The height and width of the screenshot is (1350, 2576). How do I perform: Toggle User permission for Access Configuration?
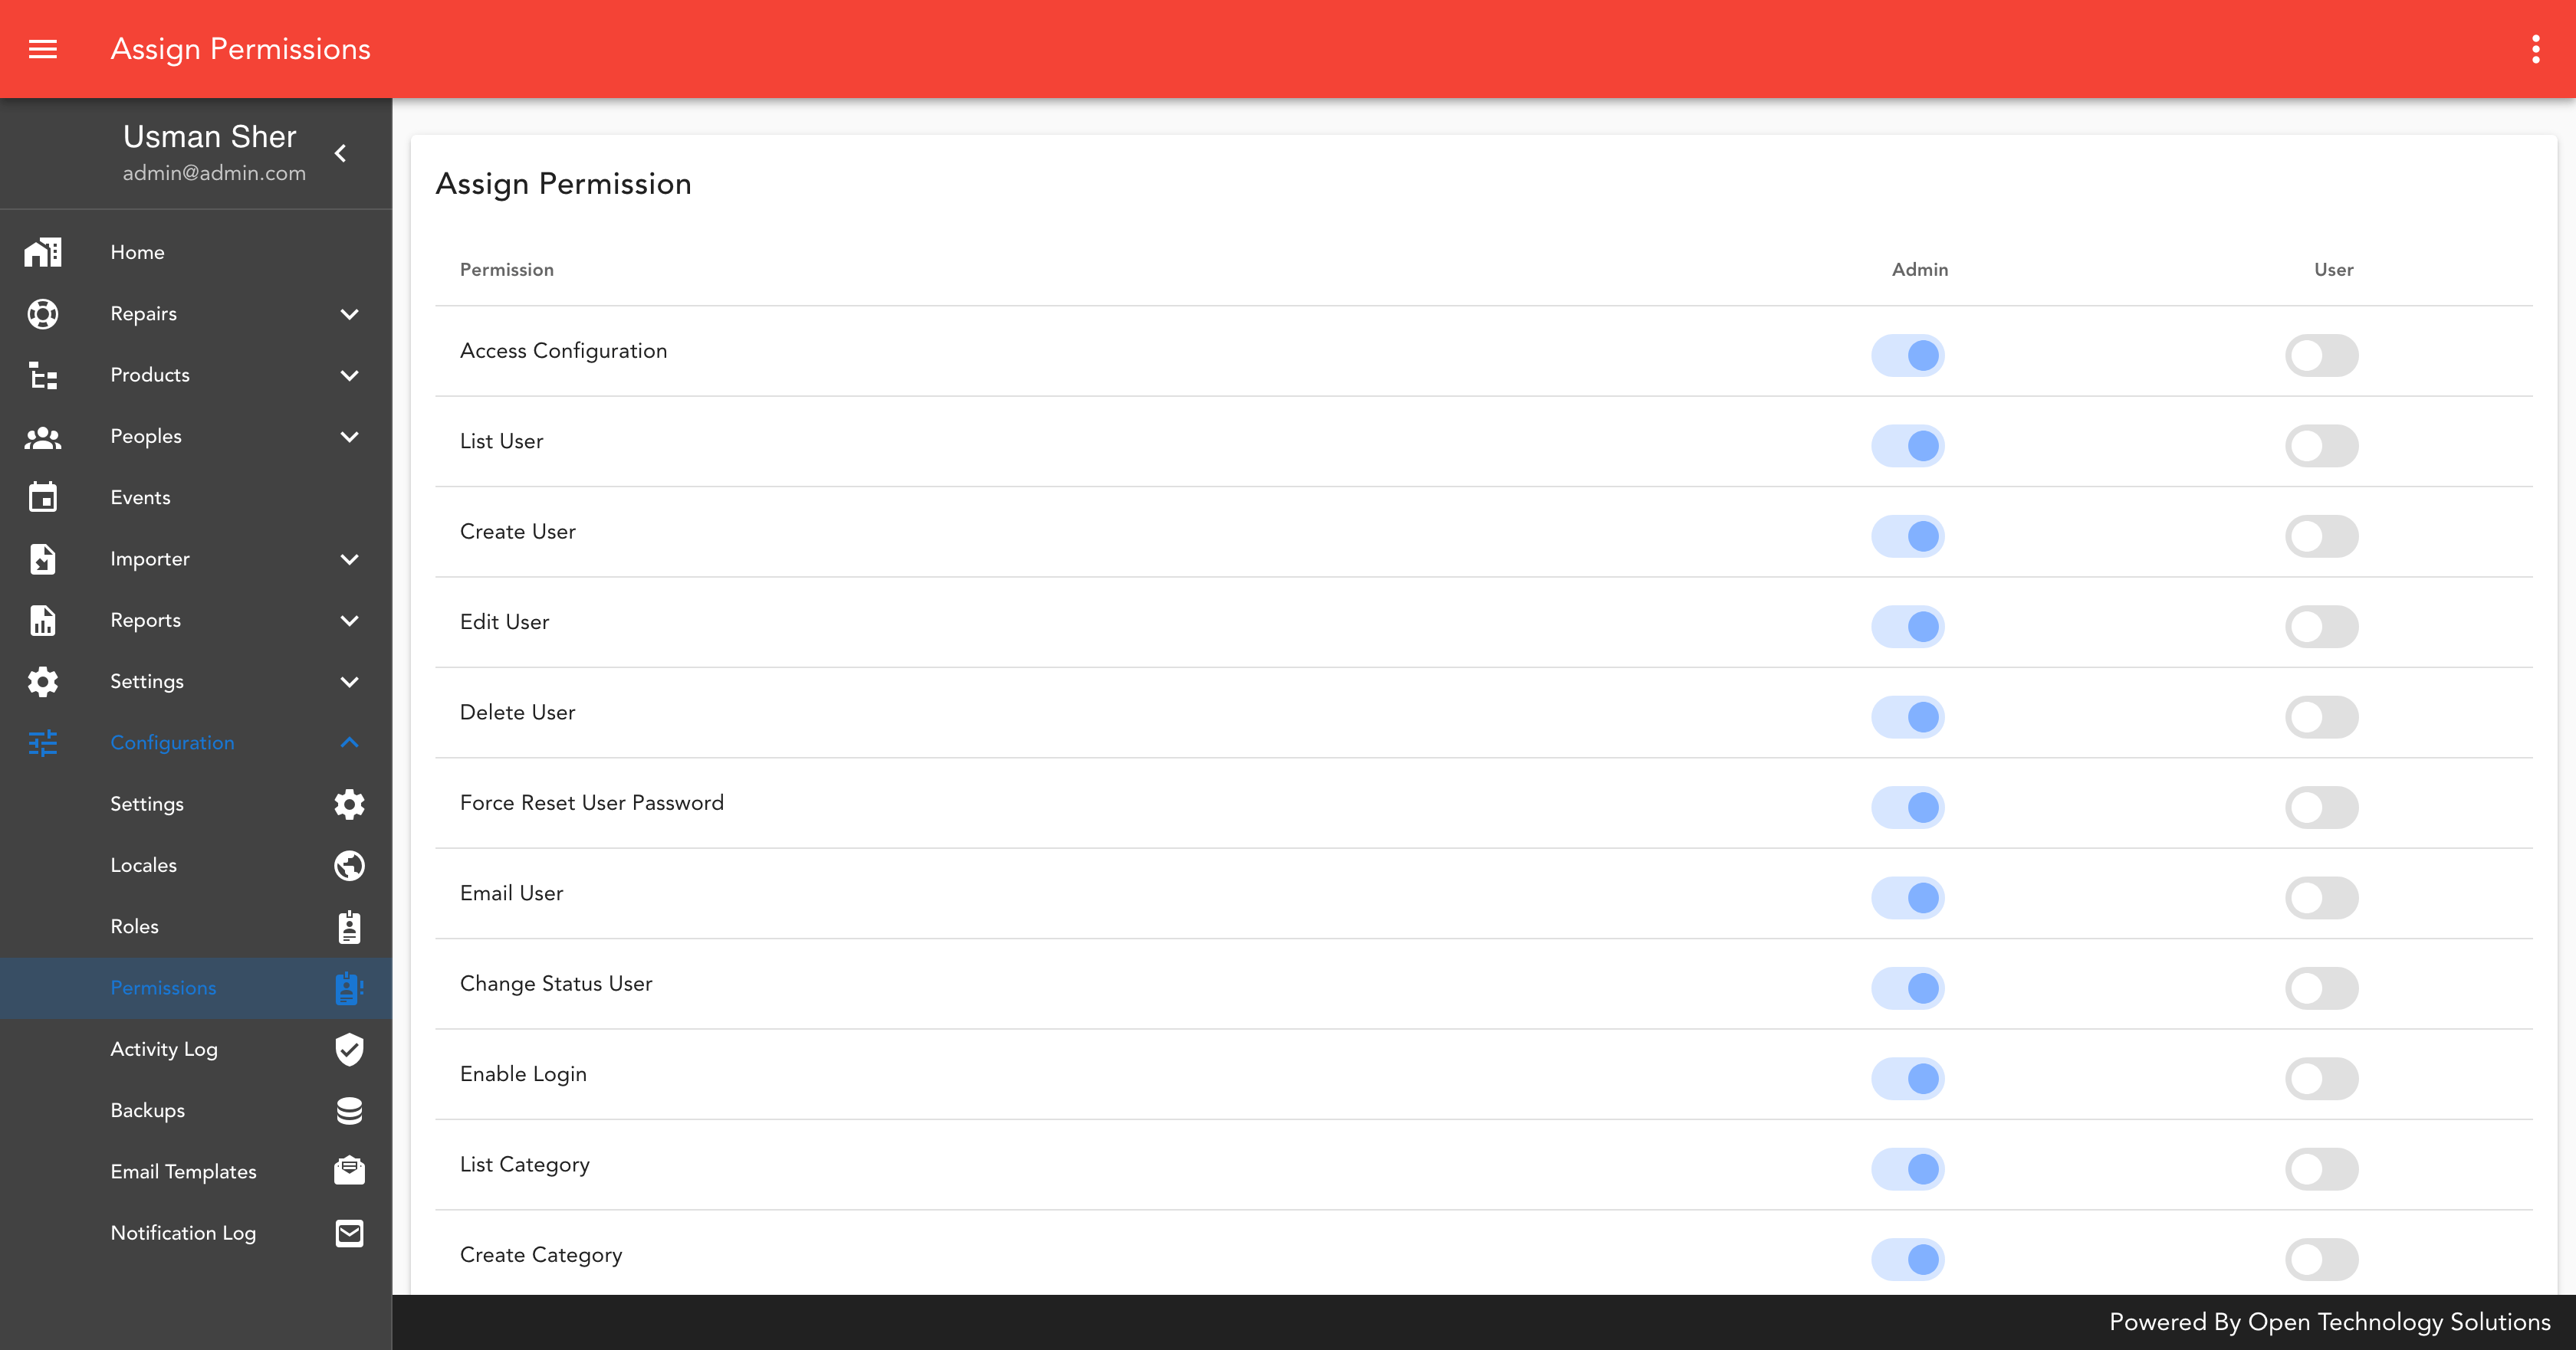pyautogui.click(x=2321, y=354)
